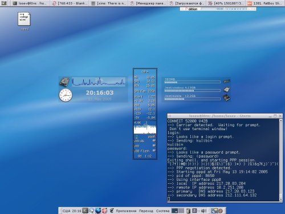The height and width of the screenshot is (214, 285).
Task: Click the show-desktop icon in the top panel
Action: coord(4,3)
